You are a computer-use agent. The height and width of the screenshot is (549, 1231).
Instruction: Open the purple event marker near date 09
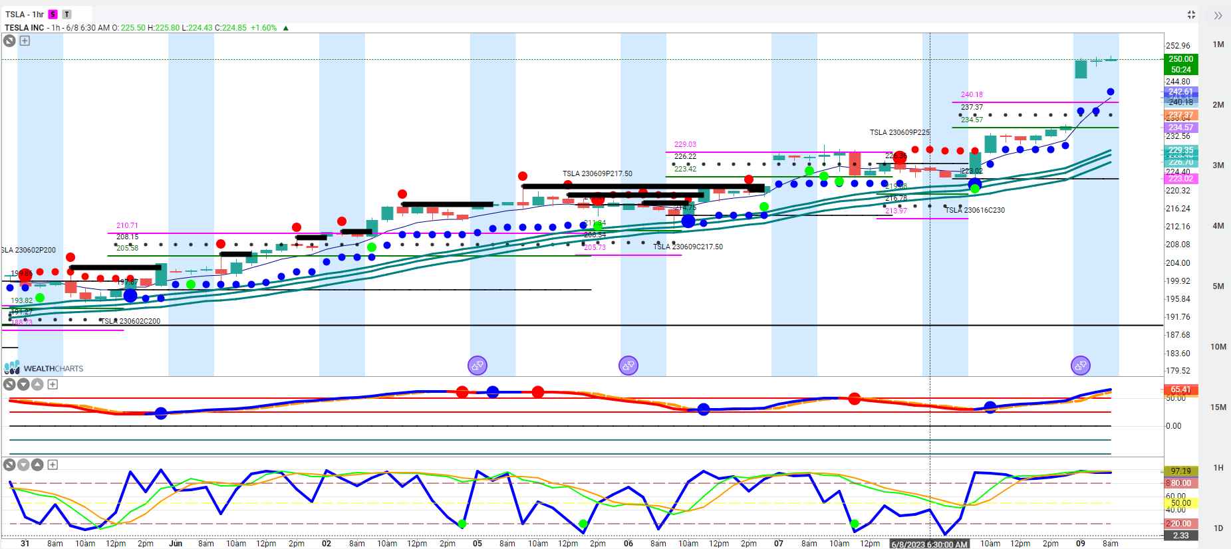1081,365
